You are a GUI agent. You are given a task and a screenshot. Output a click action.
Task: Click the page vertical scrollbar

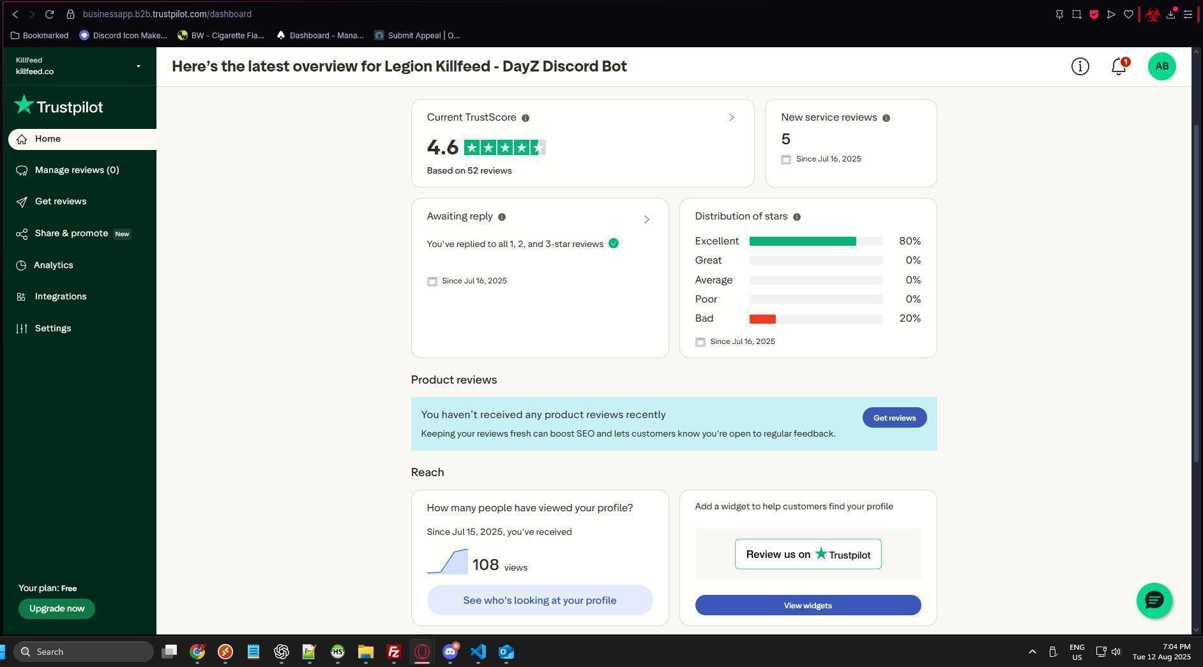1197,294
